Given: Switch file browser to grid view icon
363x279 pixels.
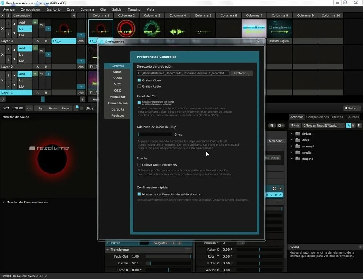Looking at the screenshot, I should click(359, 125).
